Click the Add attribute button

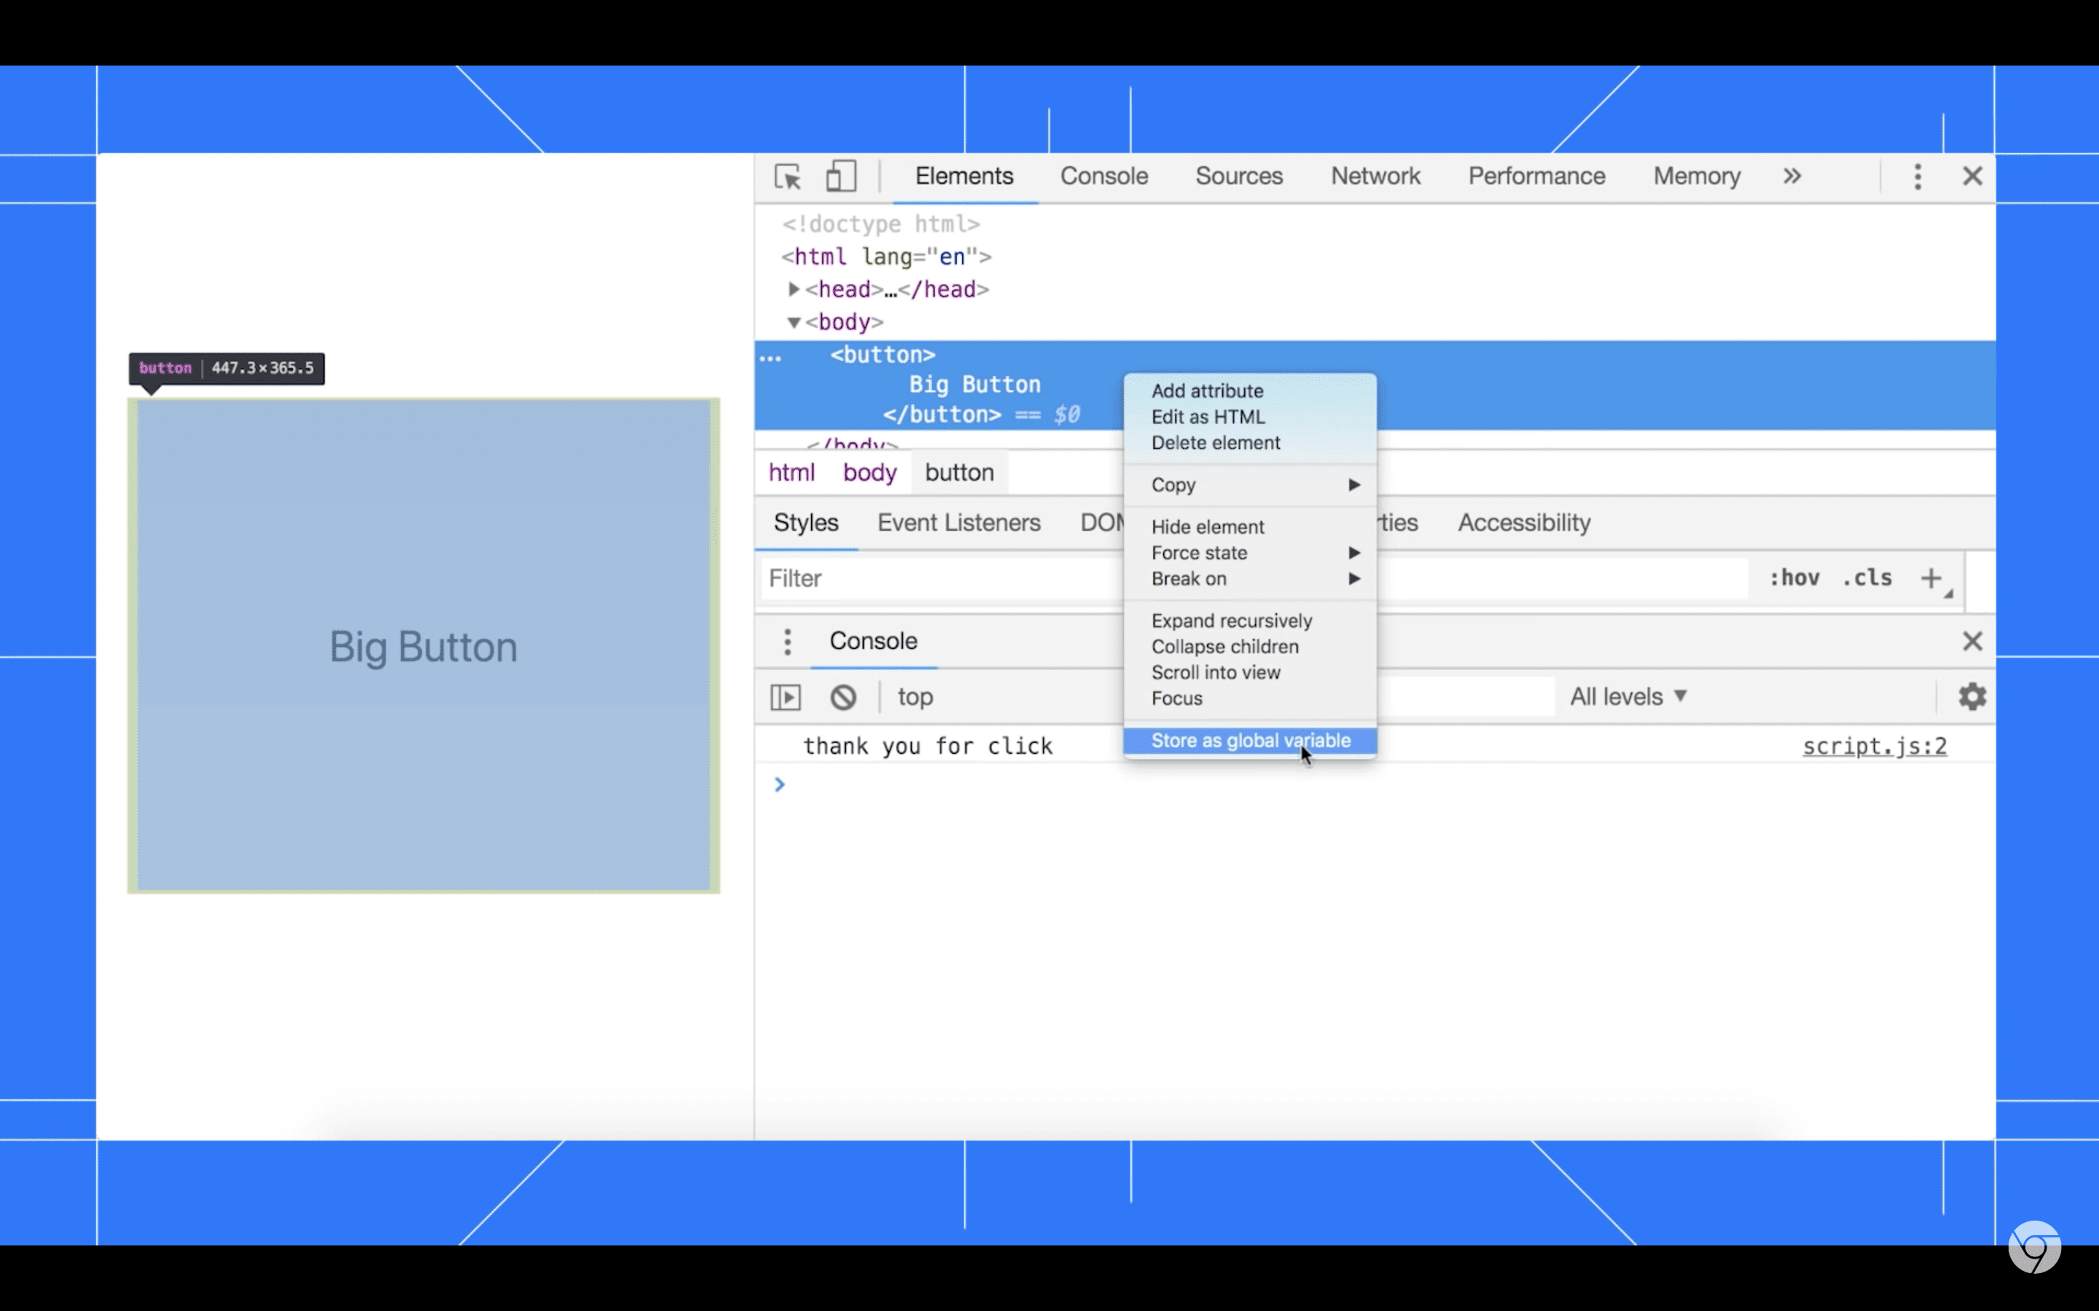tap(1208, 390)
